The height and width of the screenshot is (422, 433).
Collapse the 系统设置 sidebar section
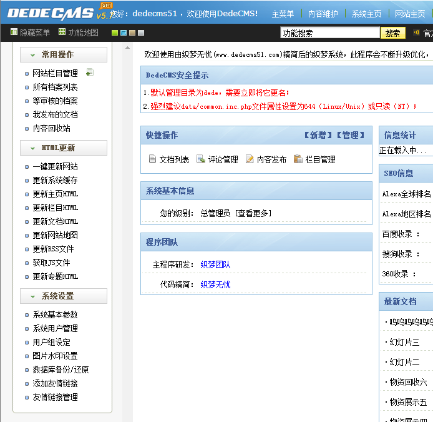pos(32,296)
